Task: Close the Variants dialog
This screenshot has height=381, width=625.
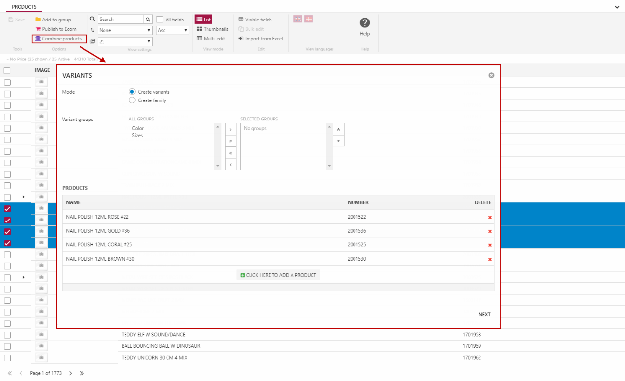Action: pos(491,75)
